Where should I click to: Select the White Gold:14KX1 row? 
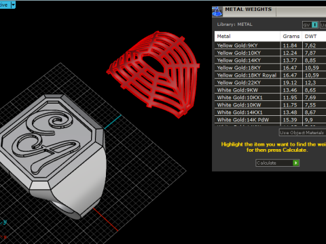270,113
